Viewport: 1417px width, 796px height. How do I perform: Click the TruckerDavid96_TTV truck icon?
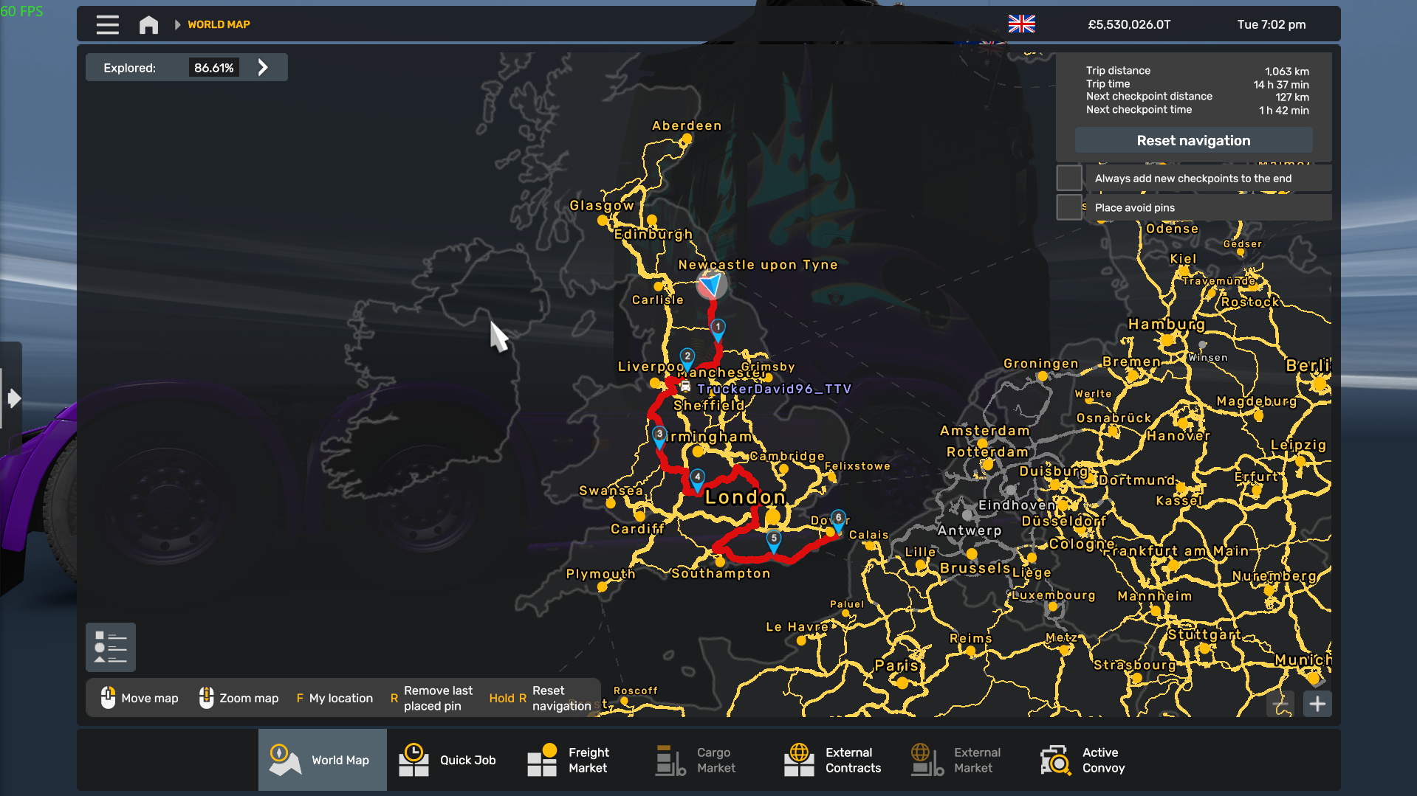click(x=685, y=387)
